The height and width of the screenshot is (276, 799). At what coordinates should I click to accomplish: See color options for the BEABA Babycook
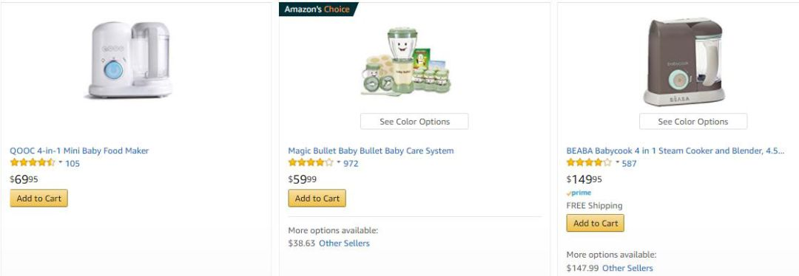click(693, 122)
